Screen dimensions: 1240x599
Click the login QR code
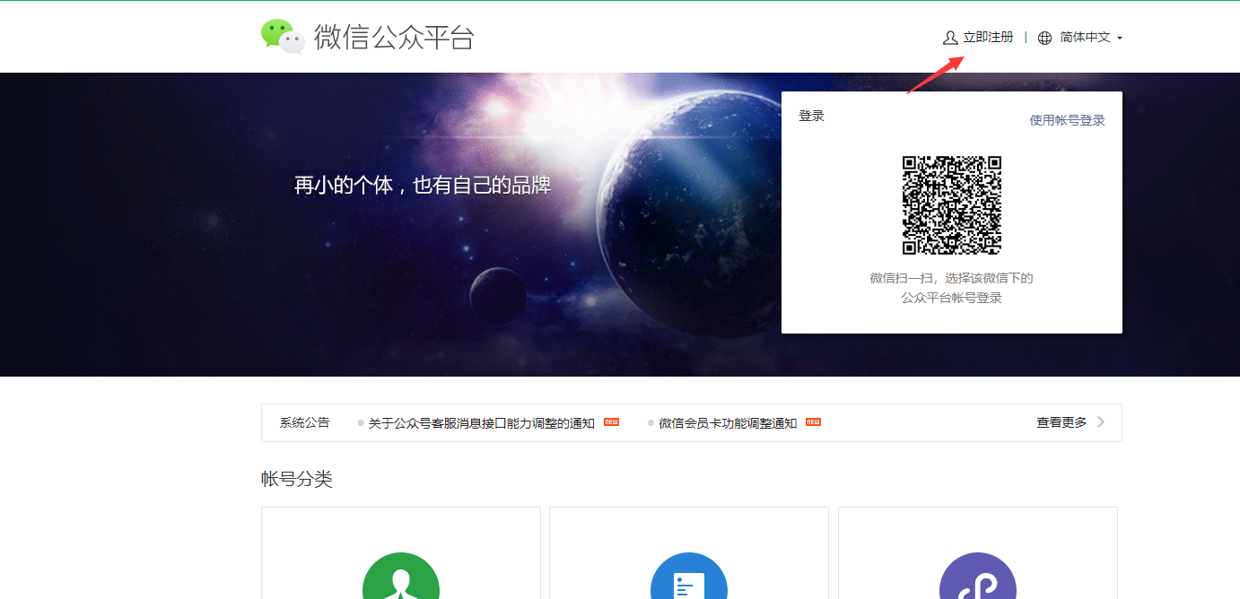click(951, 205)
